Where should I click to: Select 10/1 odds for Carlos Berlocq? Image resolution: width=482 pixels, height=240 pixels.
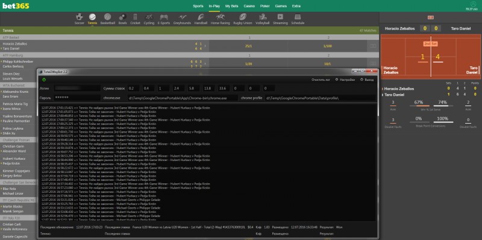(x=327, y=64)
